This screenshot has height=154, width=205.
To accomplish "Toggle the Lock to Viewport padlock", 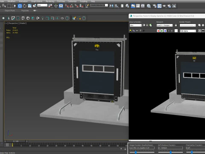I will pos(176,25).
